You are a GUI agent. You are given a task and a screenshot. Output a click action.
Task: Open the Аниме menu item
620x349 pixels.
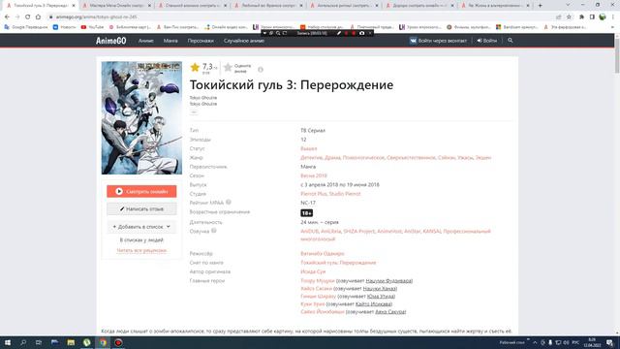point(146,41)
